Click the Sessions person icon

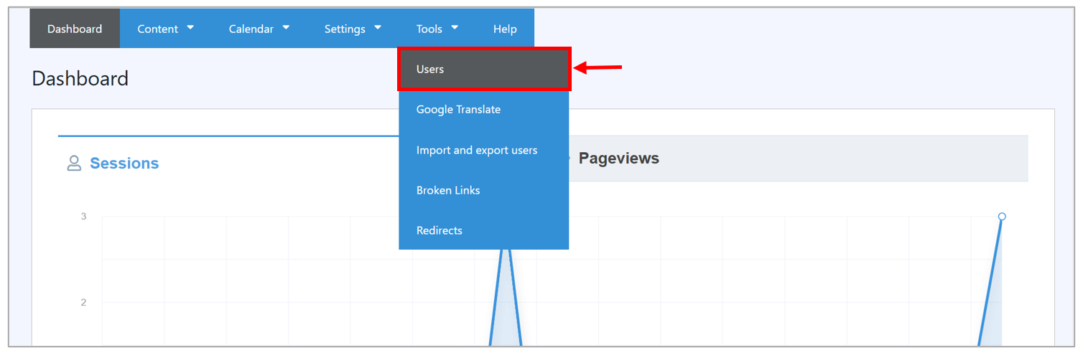coord(74,164)
